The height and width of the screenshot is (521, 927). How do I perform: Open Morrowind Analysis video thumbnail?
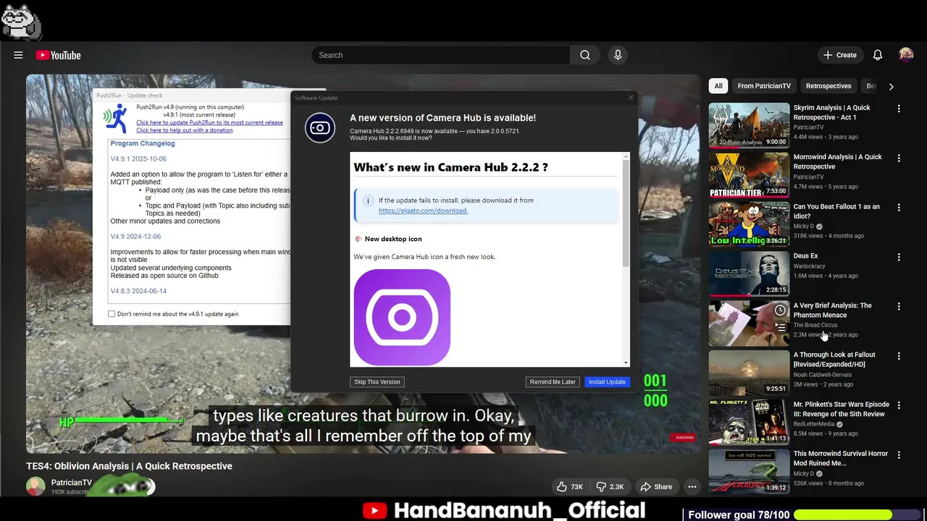(749, 174)
